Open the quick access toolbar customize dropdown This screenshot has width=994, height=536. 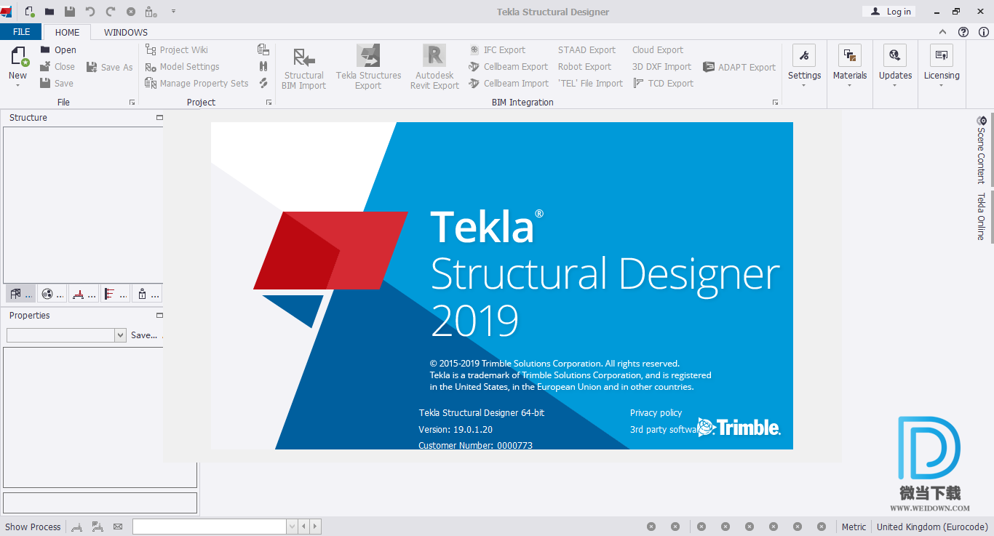173,12
